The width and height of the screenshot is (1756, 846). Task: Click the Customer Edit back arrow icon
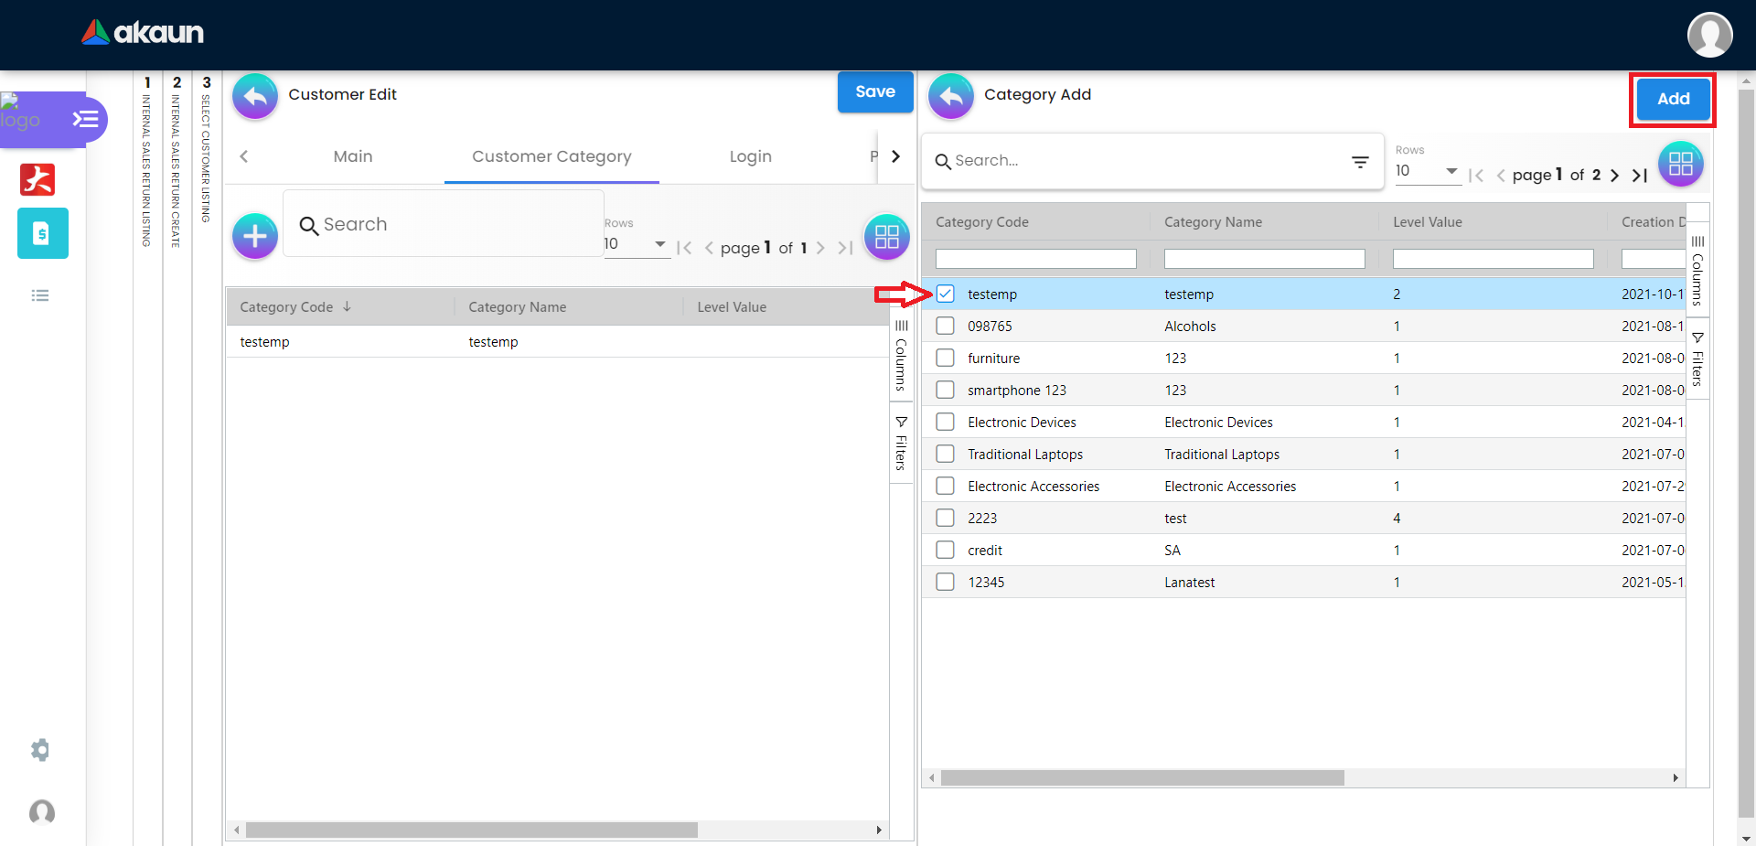(x=254, y=96)
